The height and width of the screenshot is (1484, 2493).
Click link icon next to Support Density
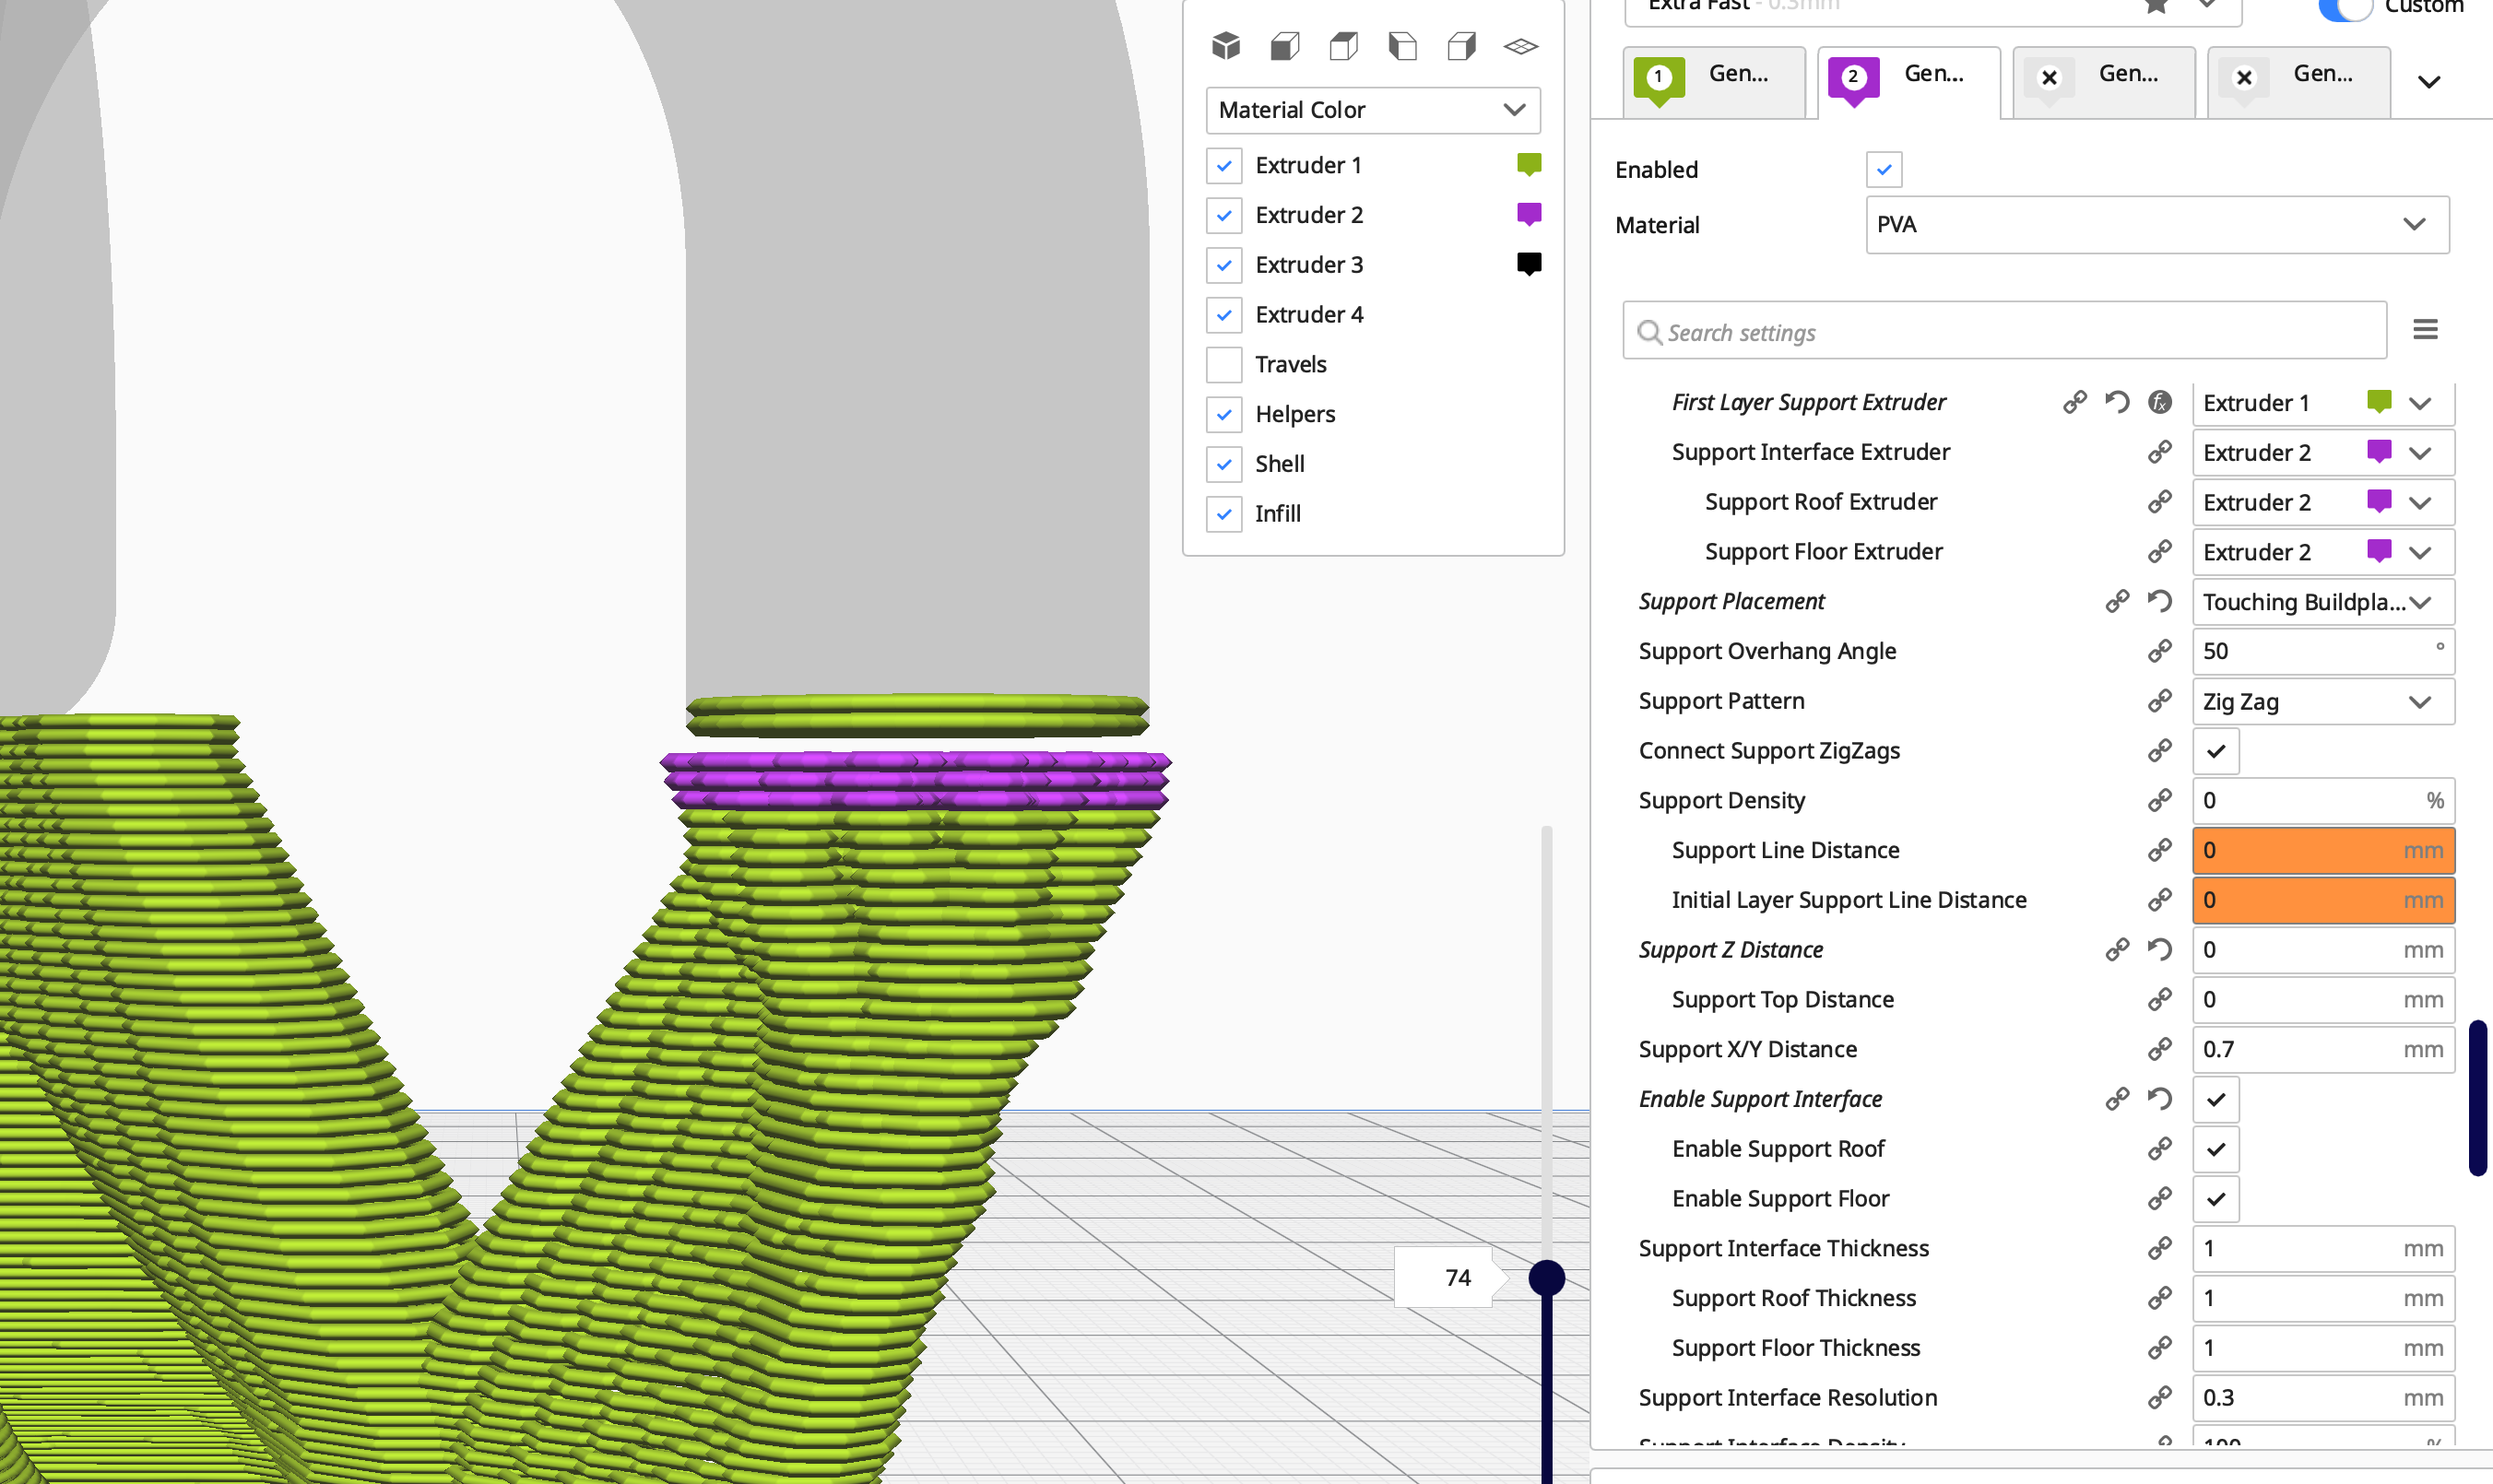click(x=2160, y=800)
